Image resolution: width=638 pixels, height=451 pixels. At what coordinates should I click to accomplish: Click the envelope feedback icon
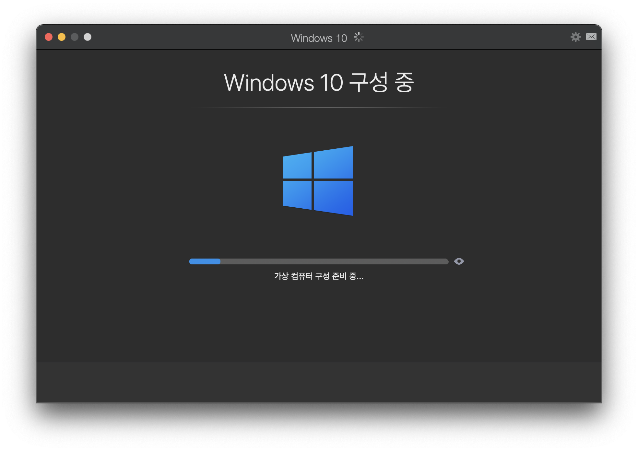591,37
